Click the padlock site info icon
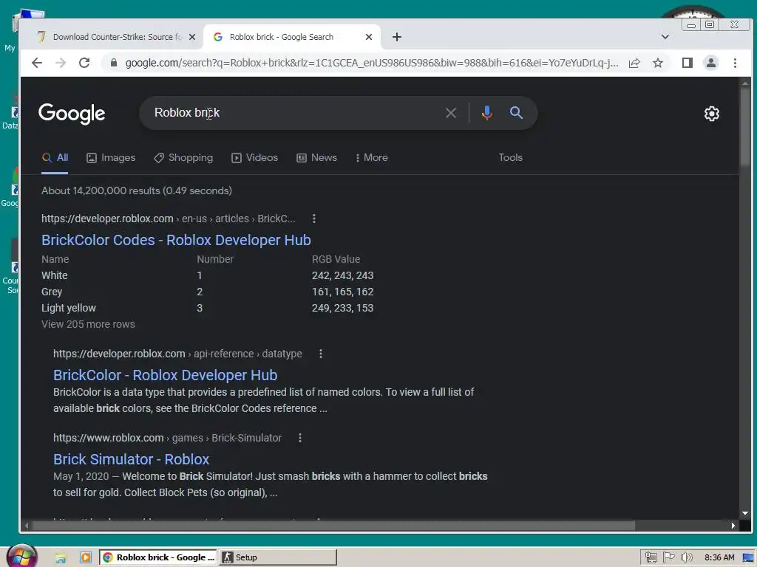 114,63
